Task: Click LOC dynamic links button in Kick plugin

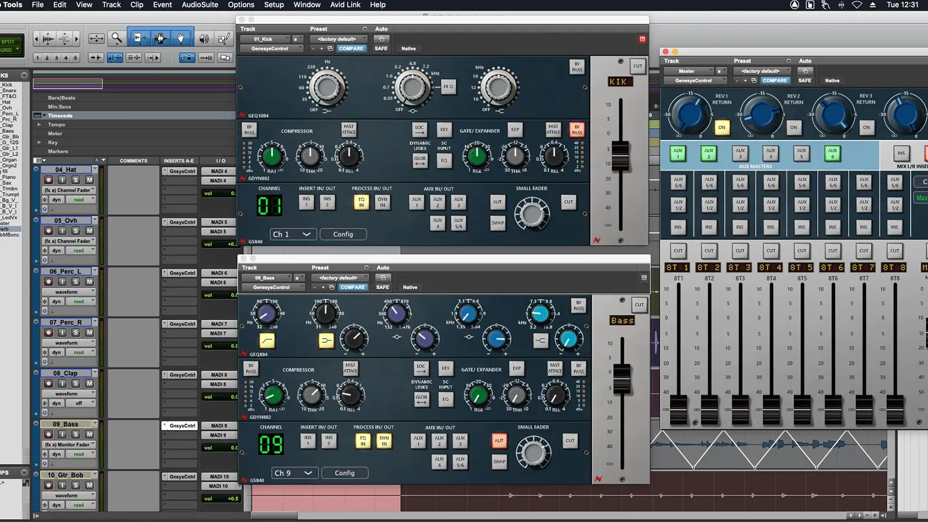Action: pos(419,129)
